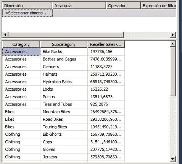The width and height of the screenshot is (182, 164).
Task: Click the Category column header
Action: coord(21,44)
